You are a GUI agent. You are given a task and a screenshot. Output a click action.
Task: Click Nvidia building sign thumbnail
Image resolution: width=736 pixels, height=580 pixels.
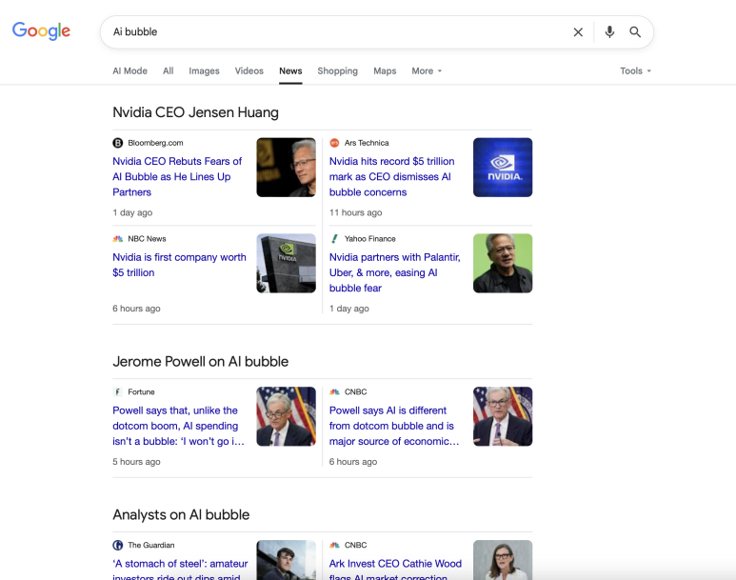click(286, 263)
